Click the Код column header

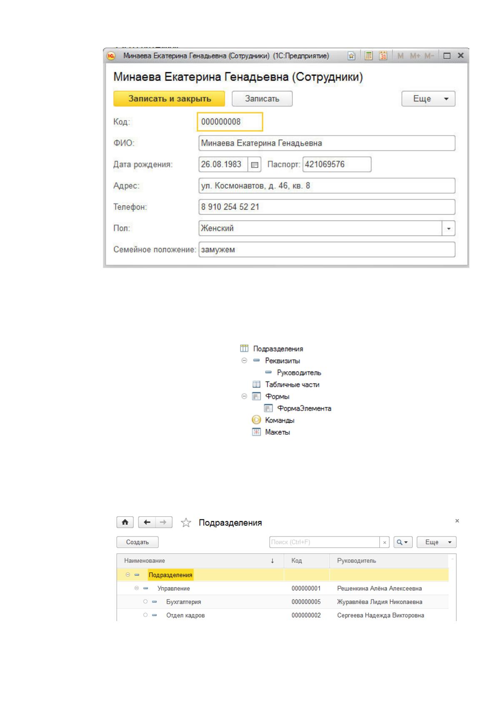[x=307, y=561]
